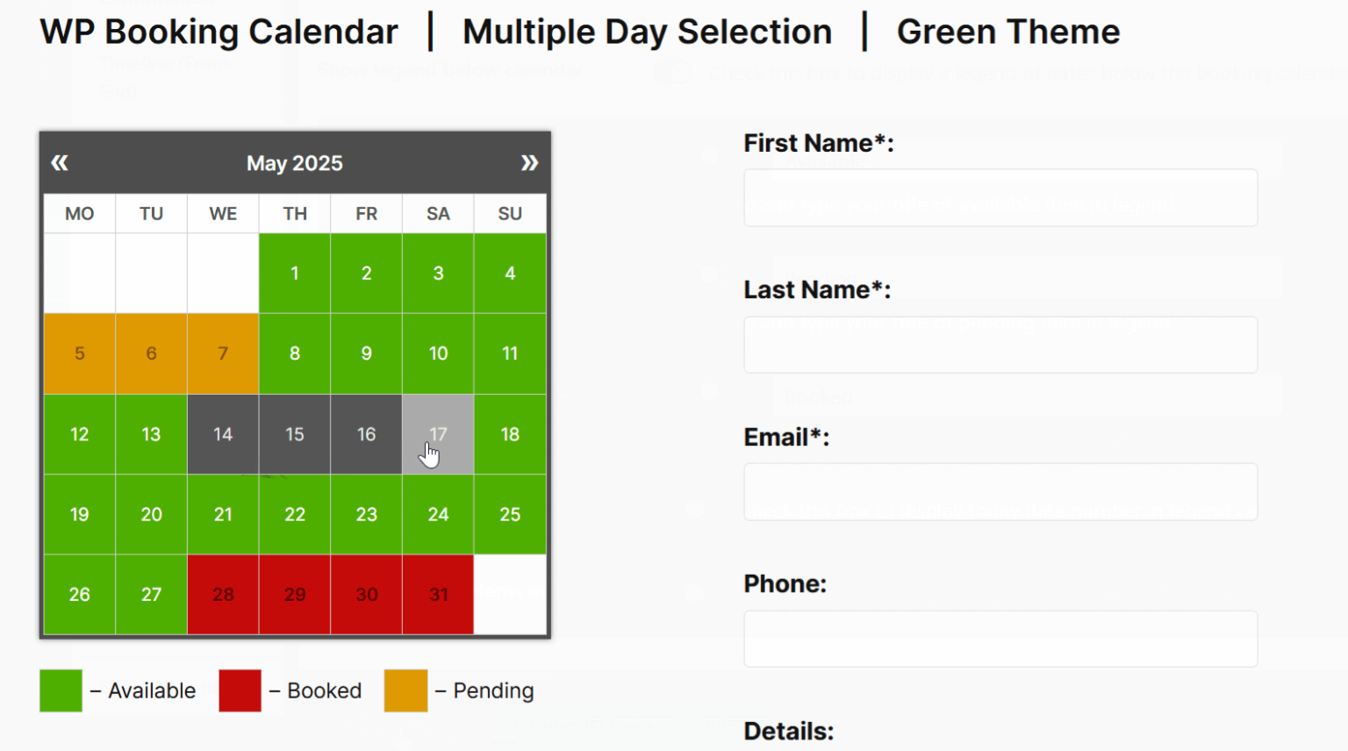Toggle the Show legend below calendar switch
1348x751 pixels.
674,72
